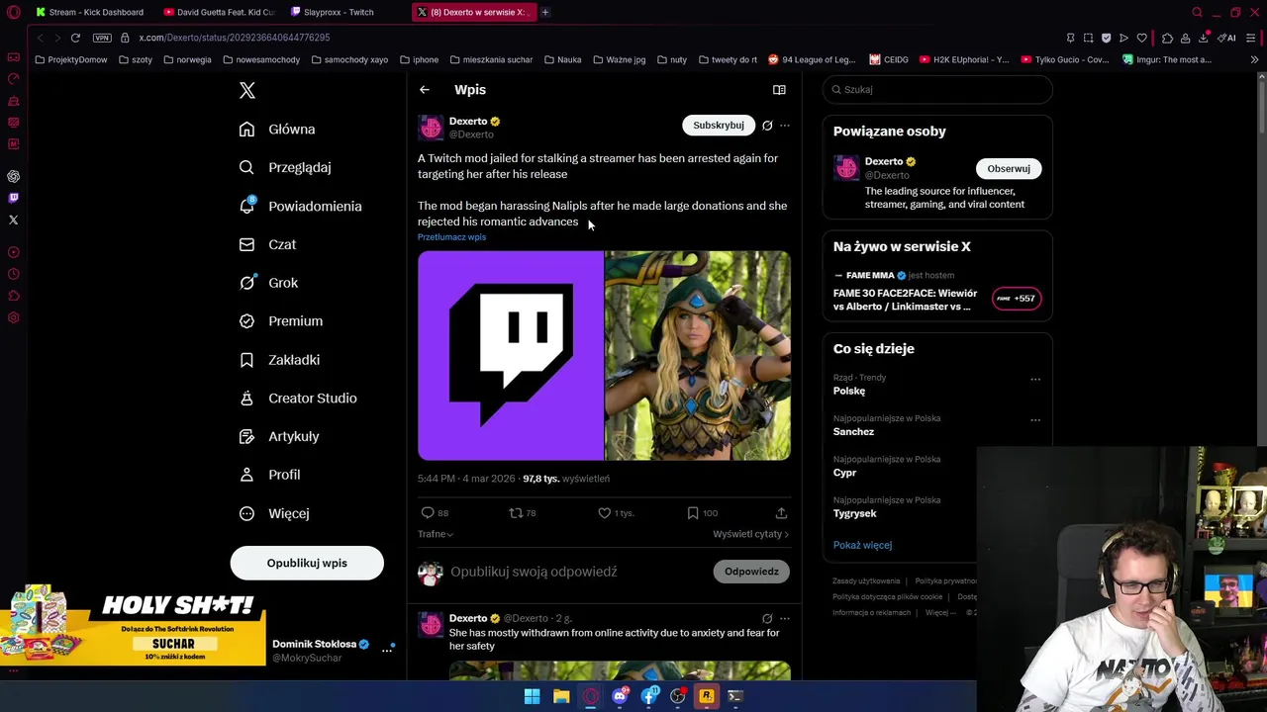Bookmark the post (100 bookmarks)
The height and width of the screenshot is (712, 1267).
[x=693, y=512]
